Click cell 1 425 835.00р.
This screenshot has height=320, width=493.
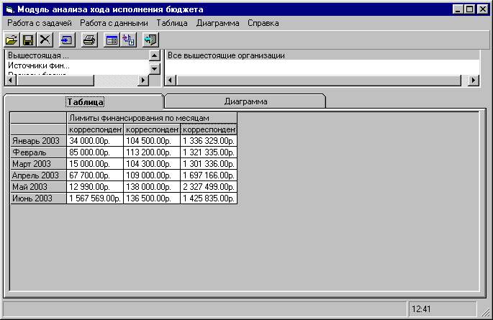209,198
